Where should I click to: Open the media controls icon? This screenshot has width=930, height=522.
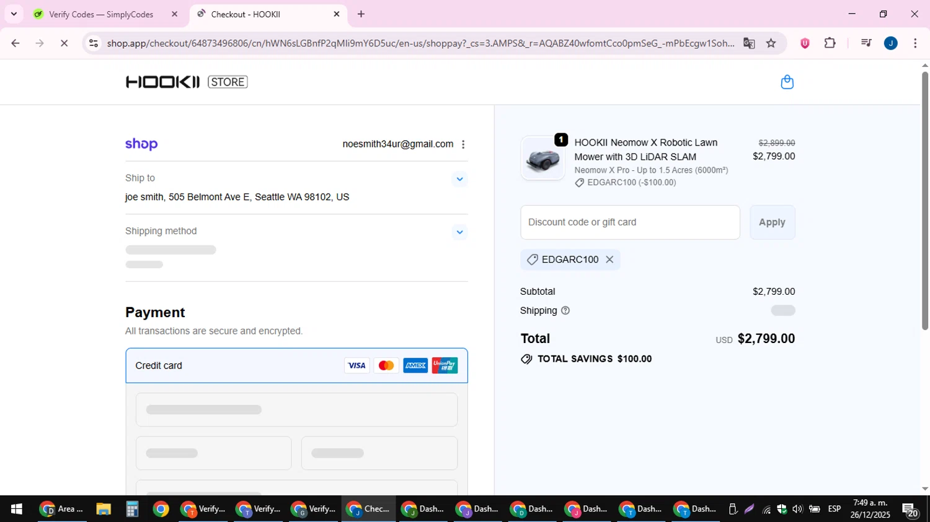point(866,43)
